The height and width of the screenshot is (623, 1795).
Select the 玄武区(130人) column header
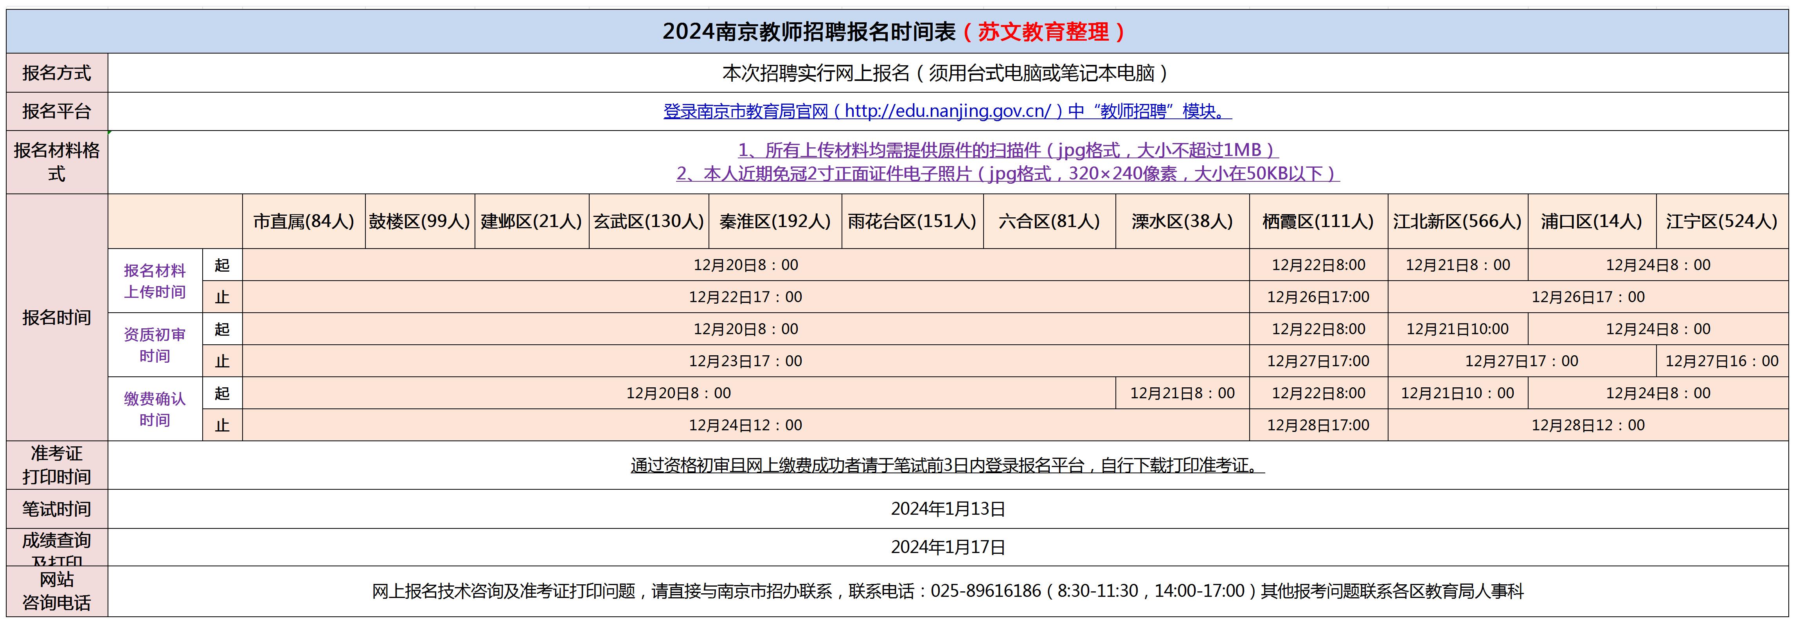(649, 221)
